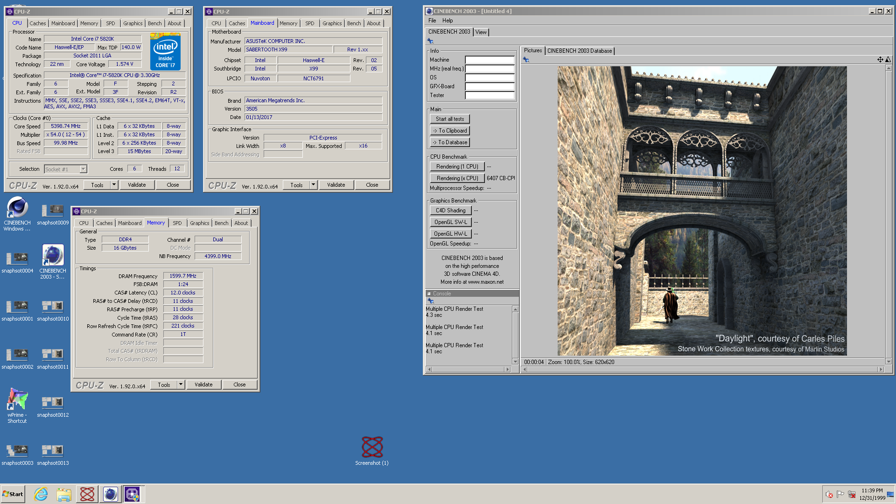Click triangle icon at Pictures panel top-right
The height and width of the screenshot is (504, 896).
pyautogui.click(x=888, y=59)
